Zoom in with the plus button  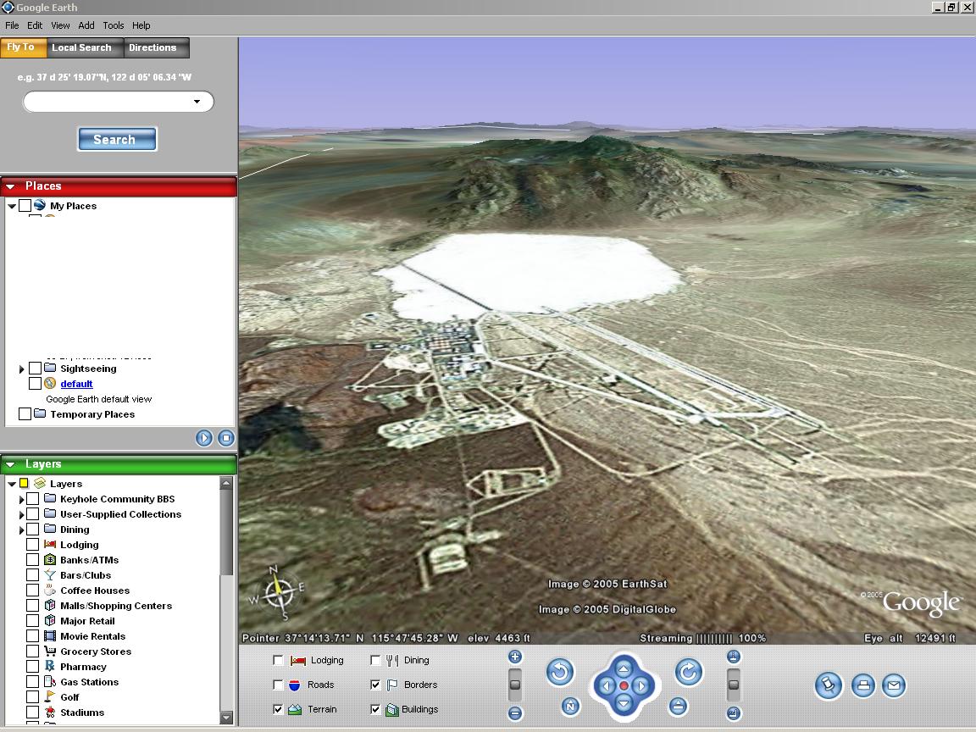[x=515, y=657]
